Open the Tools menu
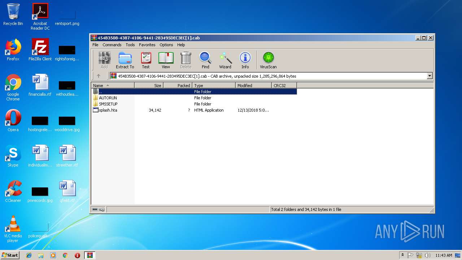 pos(130,45)
